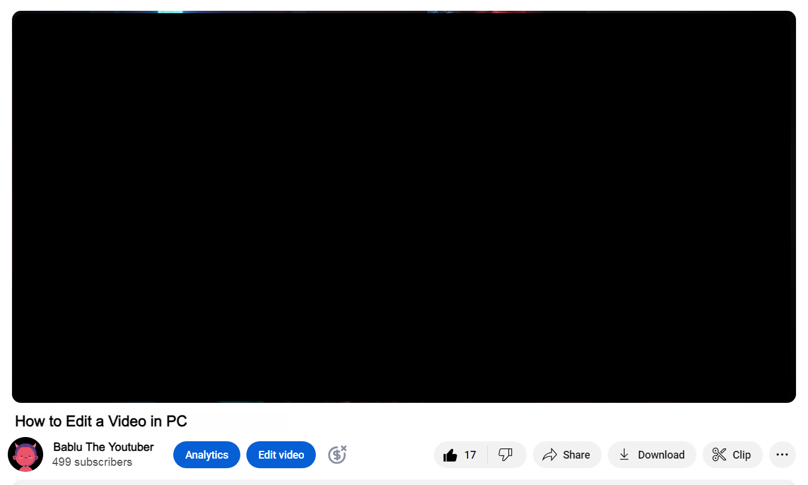The image size is (808, 485).
Task: Click the video player to play
Action: tap(403, 207)
